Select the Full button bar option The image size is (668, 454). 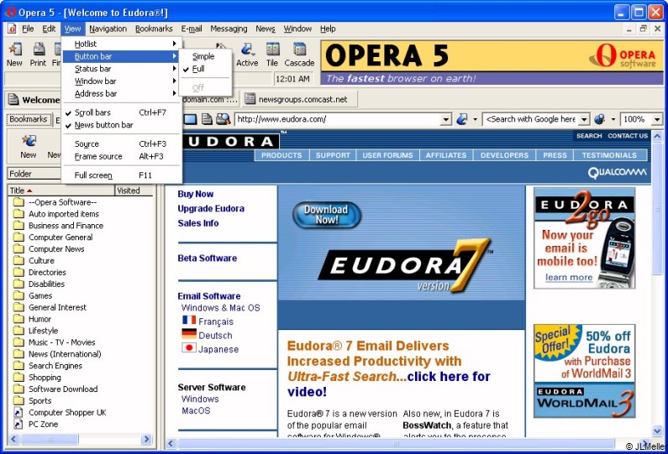(205, 69)
